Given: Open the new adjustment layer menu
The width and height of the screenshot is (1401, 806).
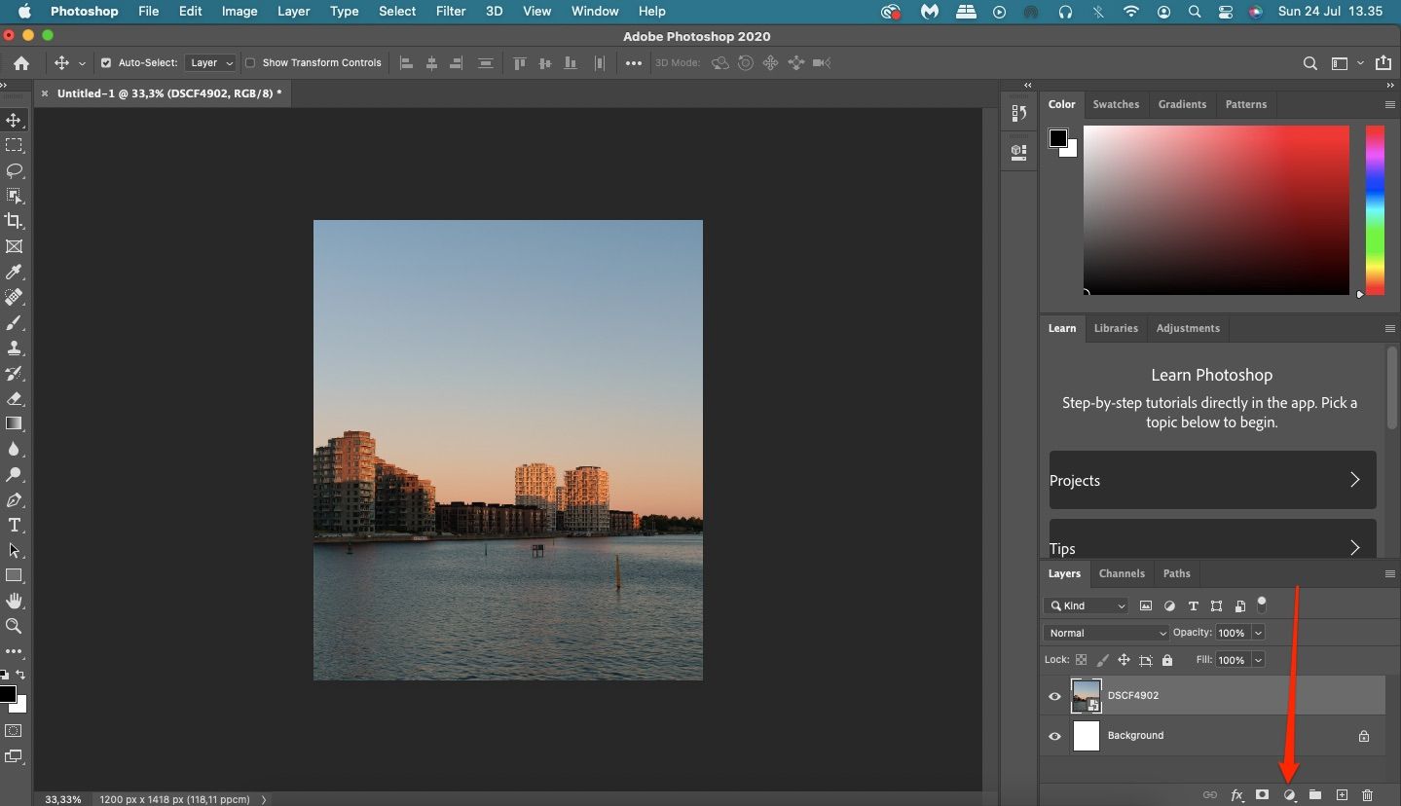Looking at the screenshot, I should point(1288,795).
